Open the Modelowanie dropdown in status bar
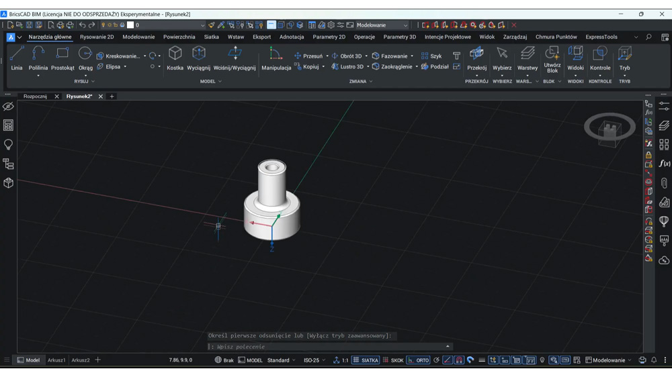 point(609,360)
